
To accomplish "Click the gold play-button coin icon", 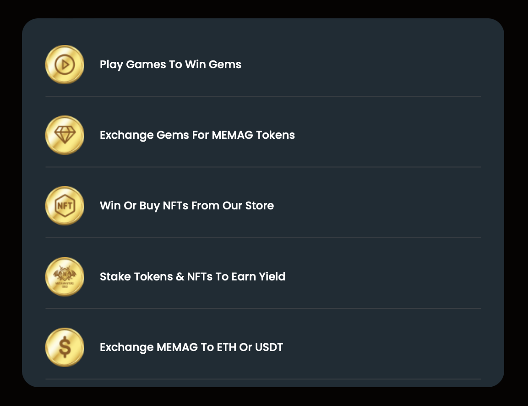I will pos(65,64).
